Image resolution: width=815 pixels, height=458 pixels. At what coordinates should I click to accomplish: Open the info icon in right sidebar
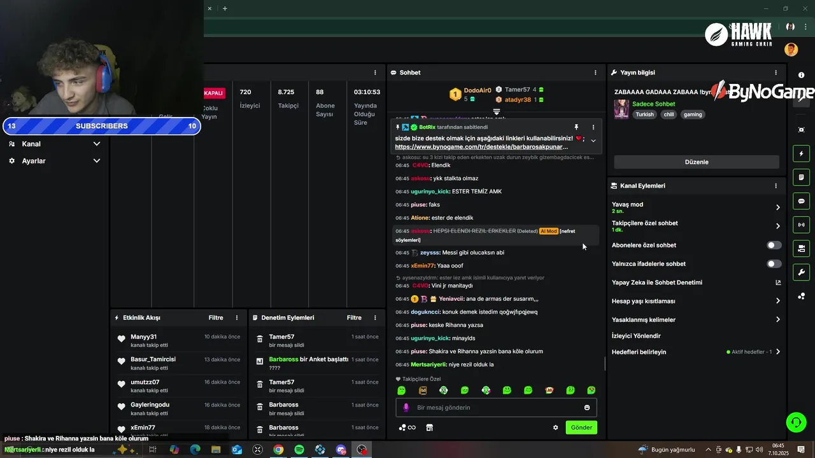(801, 75)
